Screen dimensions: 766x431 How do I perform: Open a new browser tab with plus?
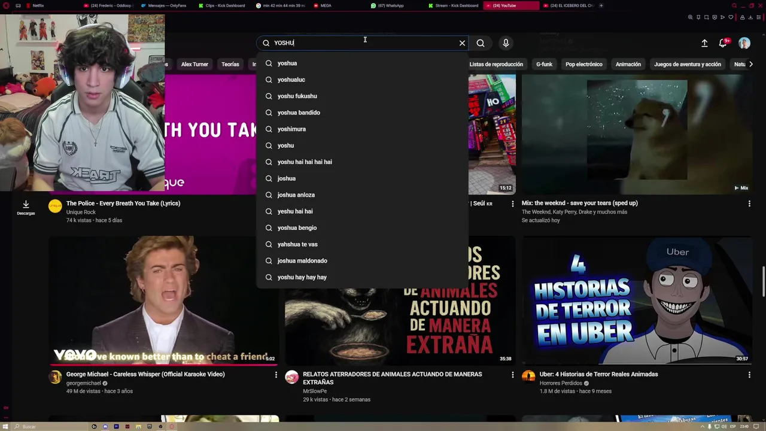click(x=601, y=5)
